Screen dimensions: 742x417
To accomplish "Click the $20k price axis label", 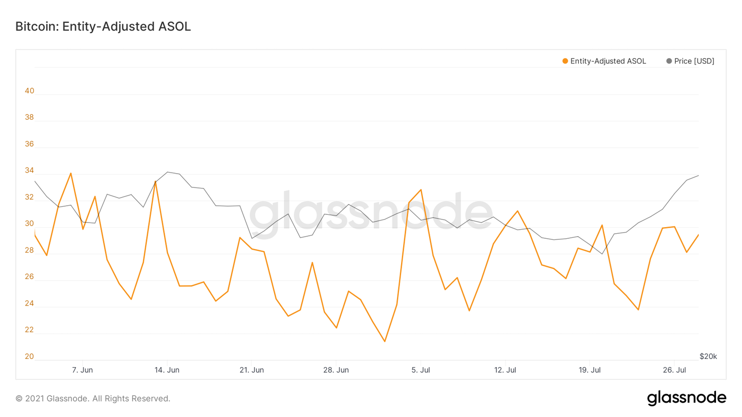I will click(708, 356).
